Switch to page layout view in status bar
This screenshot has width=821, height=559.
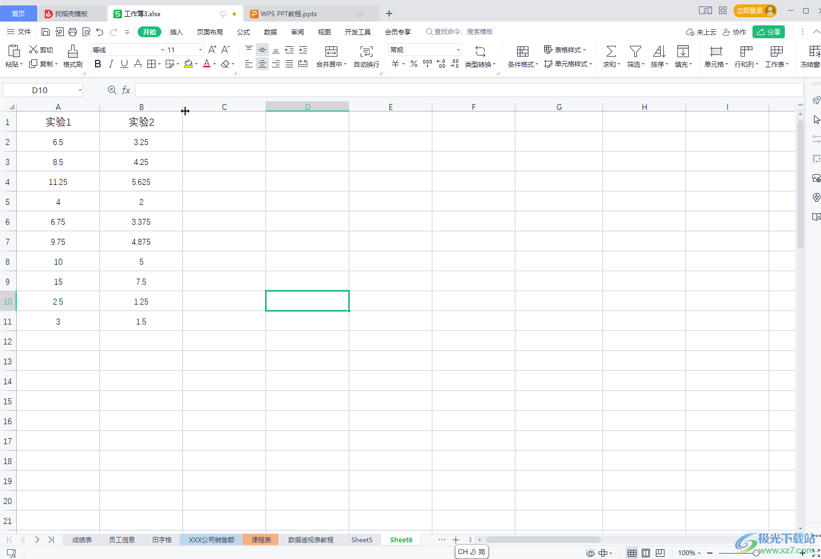tap(646, 553)
